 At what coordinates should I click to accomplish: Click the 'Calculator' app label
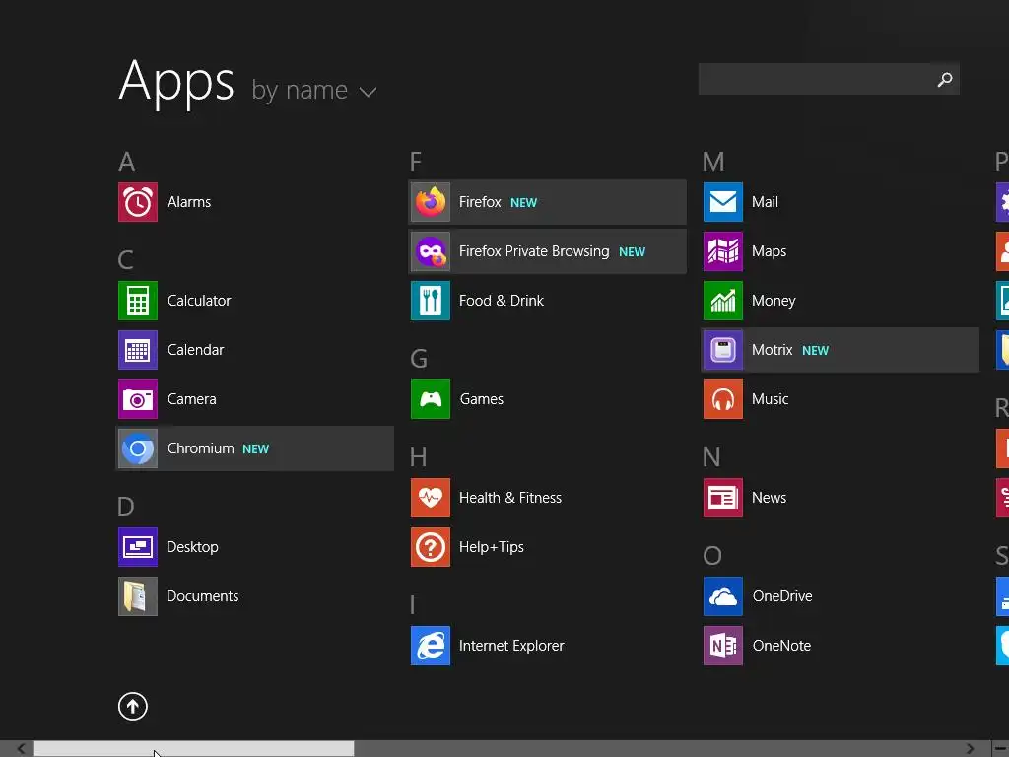click(x=199, y=301)
